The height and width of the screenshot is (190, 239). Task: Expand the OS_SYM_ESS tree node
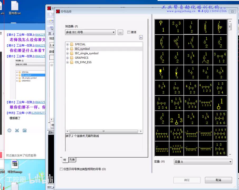[x=67, y=62]
